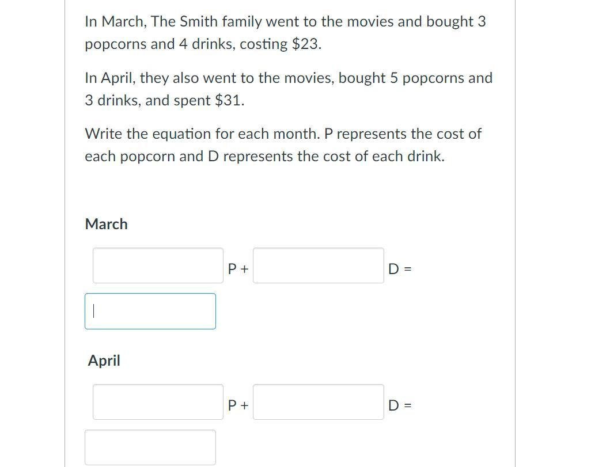Click the March popcorn coefficient input box
Screen dimensions: 610x467
(158, 265)
